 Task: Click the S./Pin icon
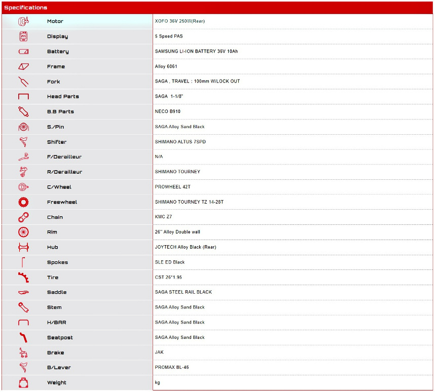(x=24, y=127)
